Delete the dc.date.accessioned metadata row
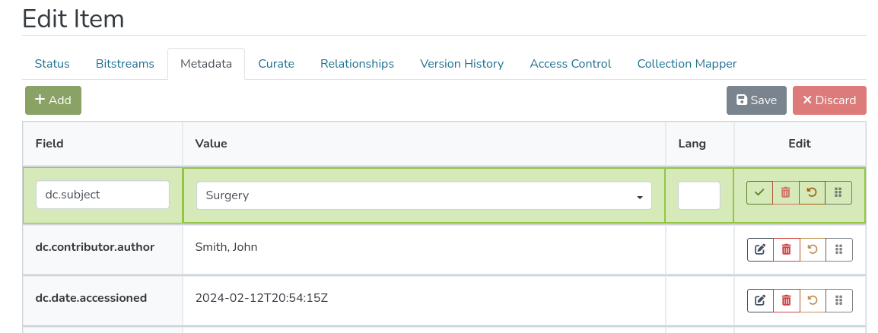The width and height of the screenshot is (878, 333). coord(787,300)
